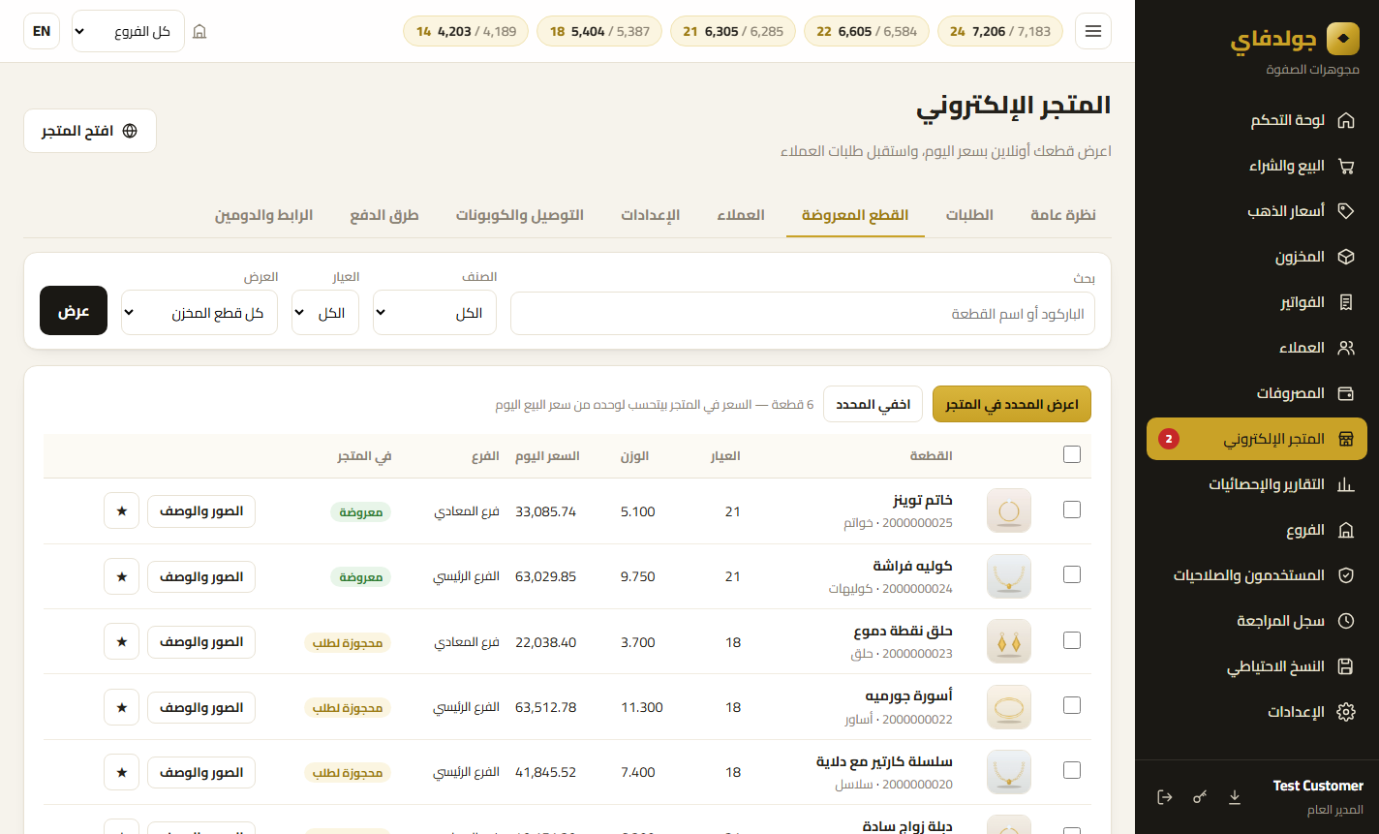Open الصور والوصف for خاتم توينز
Screen dimensions: 1379x834
(x=201, y=511)
